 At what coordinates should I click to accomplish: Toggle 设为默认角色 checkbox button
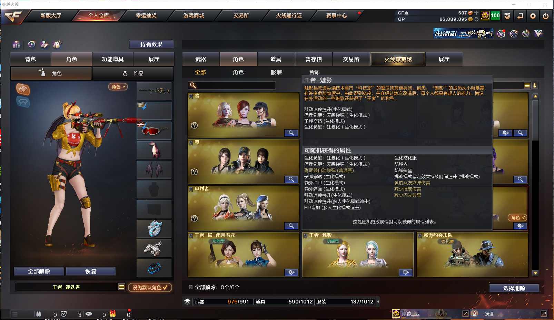pos(150,287)
